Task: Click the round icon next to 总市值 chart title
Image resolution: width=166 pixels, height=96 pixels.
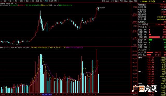Action: (16, 3)
